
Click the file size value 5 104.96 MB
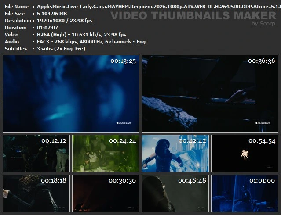point(52,14)
